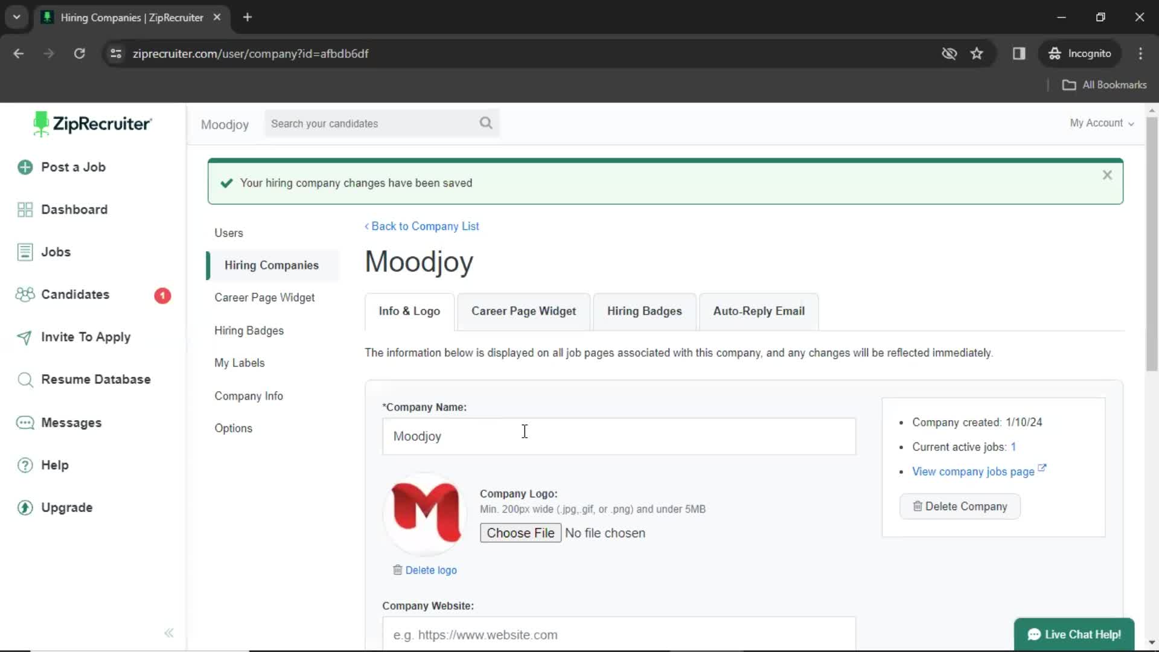The image size is (1159, 652).
Task: Open Company Info in settings menu
Action: (249, 396)
